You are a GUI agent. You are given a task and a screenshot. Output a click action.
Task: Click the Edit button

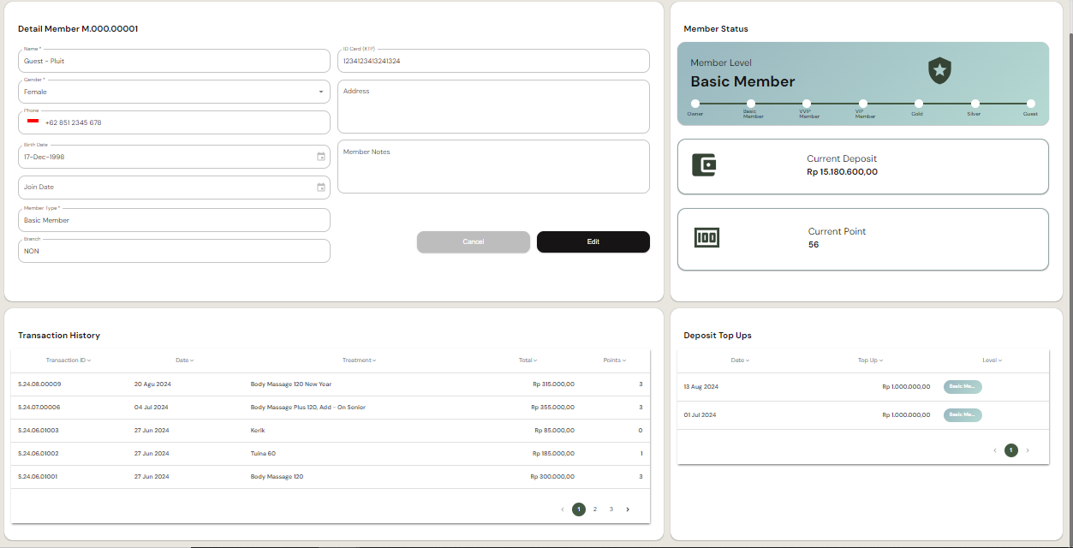tap(593, 242)
